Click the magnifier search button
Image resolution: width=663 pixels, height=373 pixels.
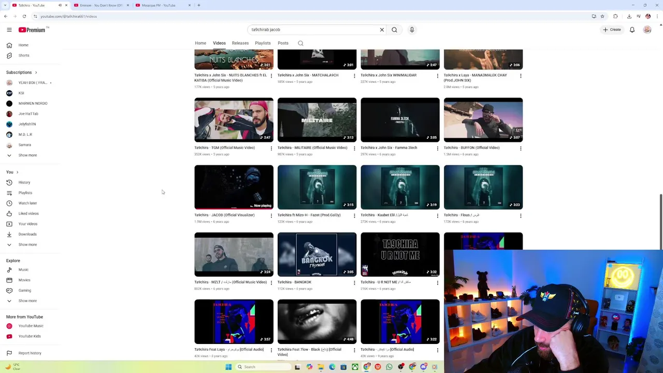394,30
